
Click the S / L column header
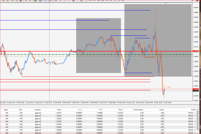click(x=80, y=110)
